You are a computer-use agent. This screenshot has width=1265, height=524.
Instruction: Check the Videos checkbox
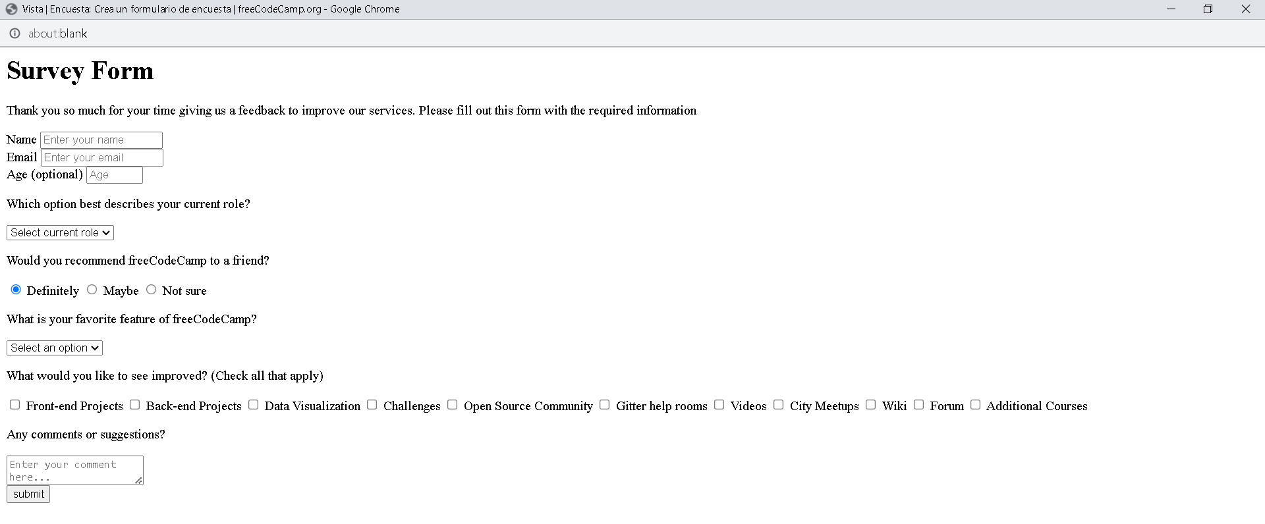click(719, 405)
